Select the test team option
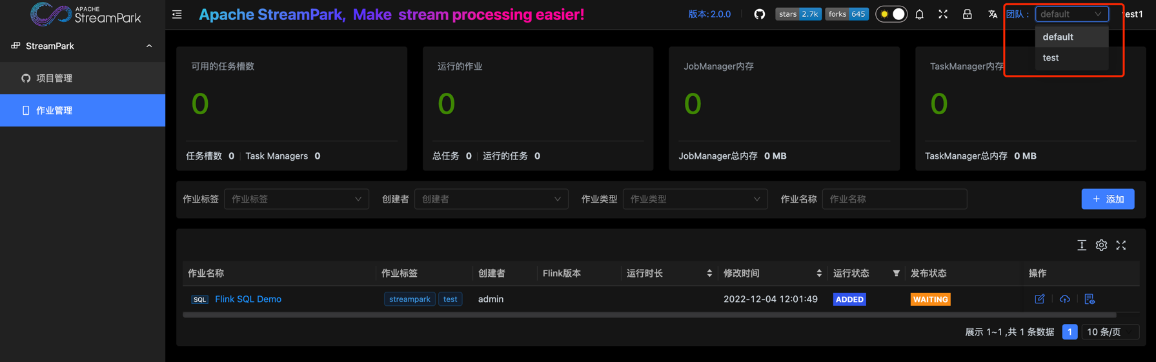This screenshot has height=362, width=1156. pos(1051,58)
